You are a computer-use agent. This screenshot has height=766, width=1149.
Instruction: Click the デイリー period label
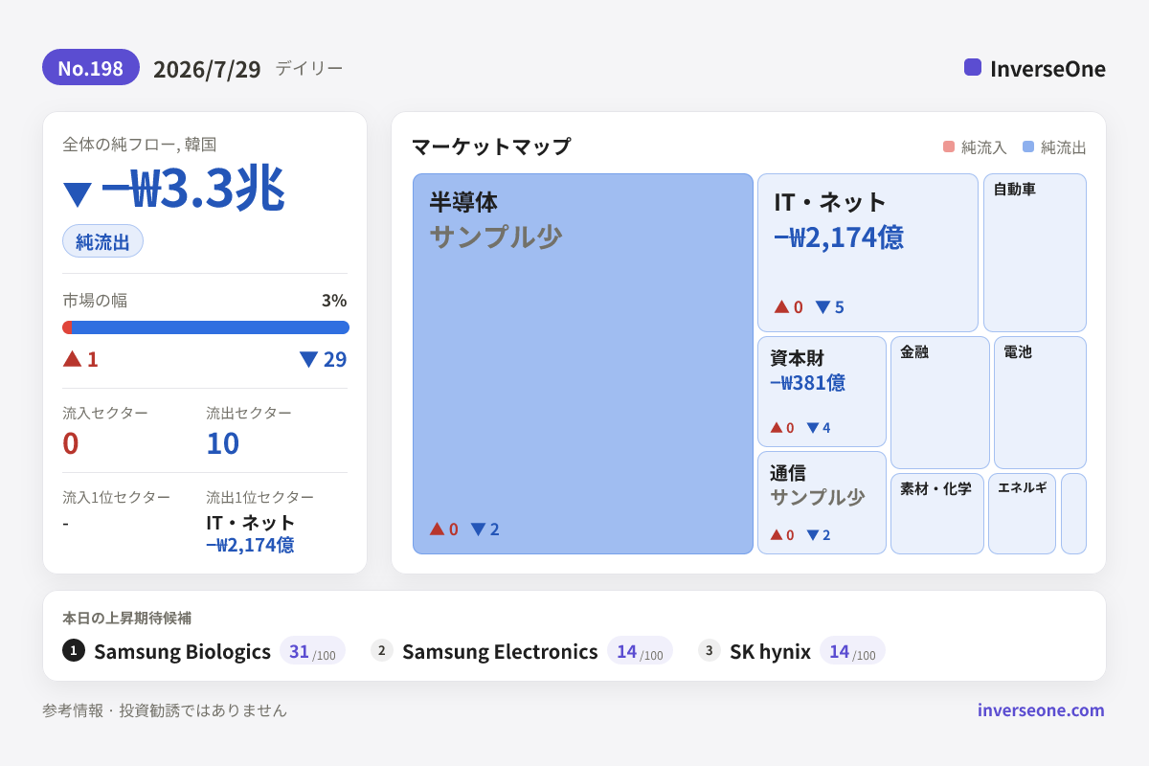tap(309, 68)
